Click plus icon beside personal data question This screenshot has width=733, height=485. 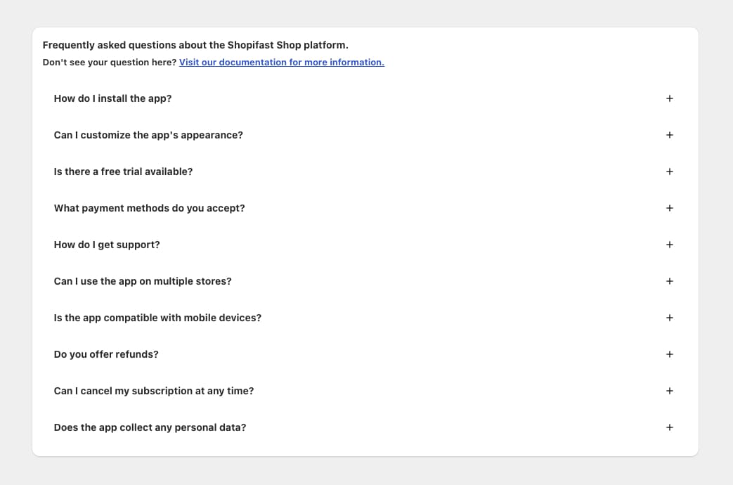coord(669,427)
